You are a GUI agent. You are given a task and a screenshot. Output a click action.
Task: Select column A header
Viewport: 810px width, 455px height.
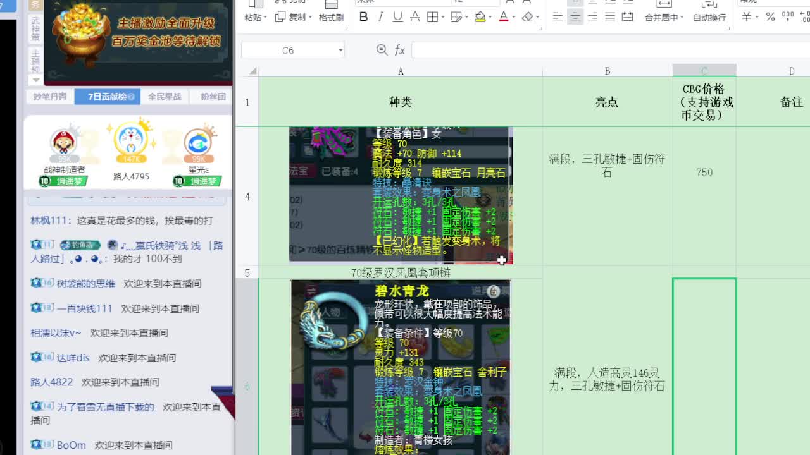pyautogui.click(x=401, y=71)
